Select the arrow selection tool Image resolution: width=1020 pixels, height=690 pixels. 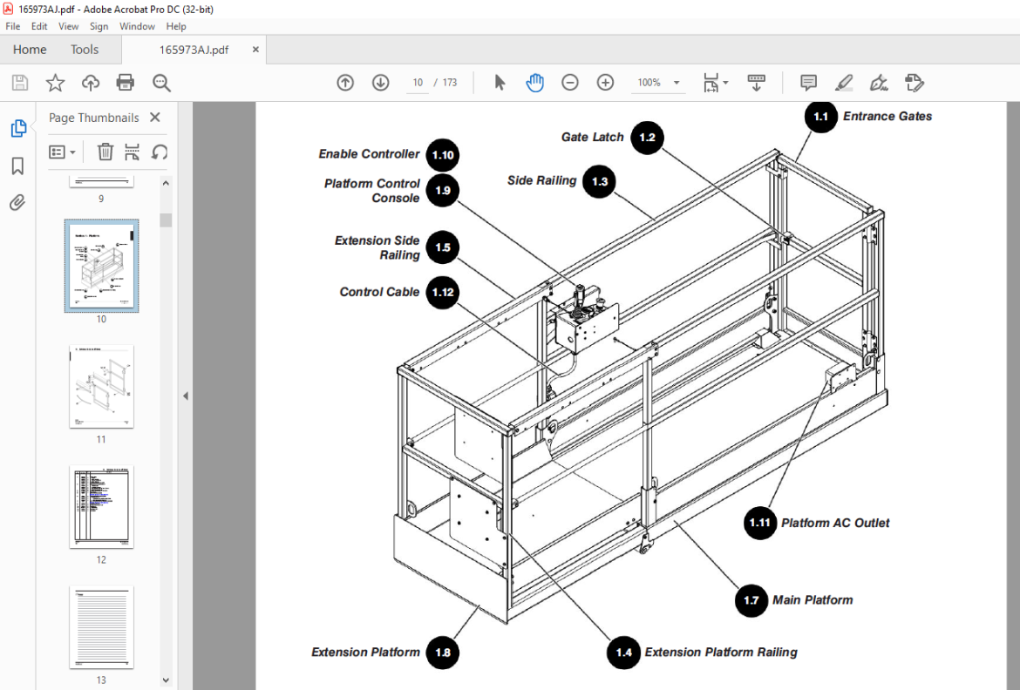click(500, 83)
